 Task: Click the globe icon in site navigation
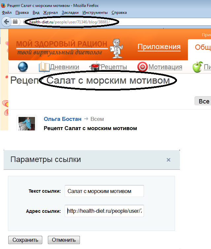tap(23, 67)
